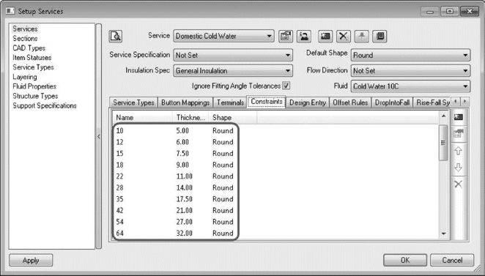The height and width of the screenshot is (276, 485).
Task: Select Structure Types in the left list
Action: (x=35, y=96)
